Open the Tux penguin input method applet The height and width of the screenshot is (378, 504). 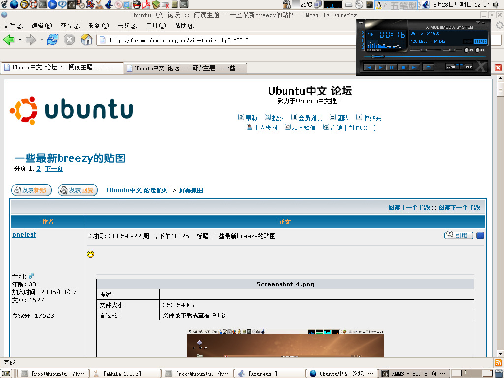coord(379,5)
